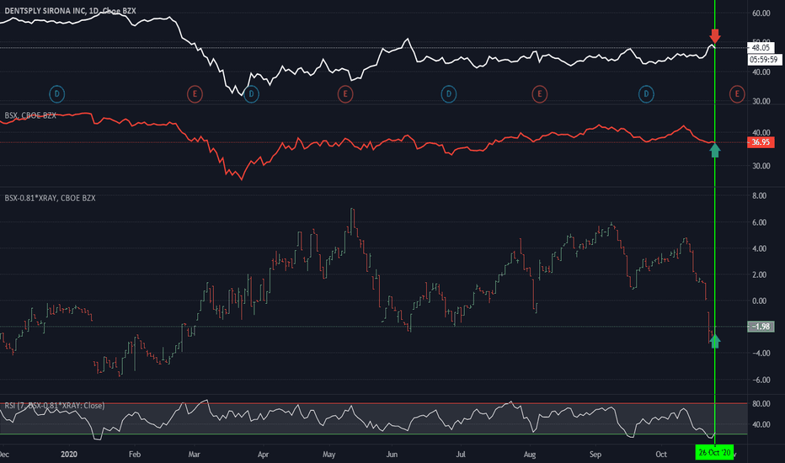Click the 05:59:59 countdown label
The image size is (785, 463).
765,60
